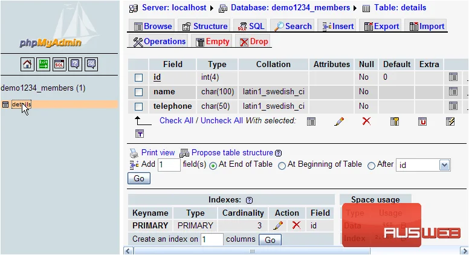Screen dimensions: 469x255
Task: Open the SQL query window icon
Action: 59,64
